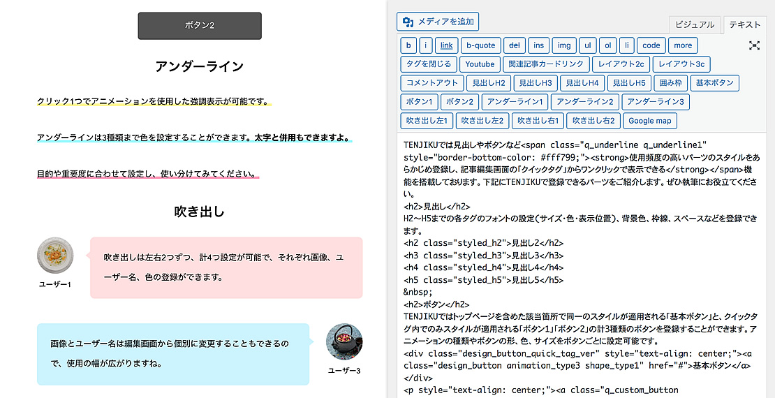Click the link quicktag button
Viewport: 775px width, 398px height.
(x=446, y=45)
